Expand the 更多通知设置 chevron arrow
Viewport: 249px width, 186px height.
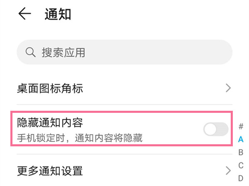pyautogui.click(x=228, y=170)
